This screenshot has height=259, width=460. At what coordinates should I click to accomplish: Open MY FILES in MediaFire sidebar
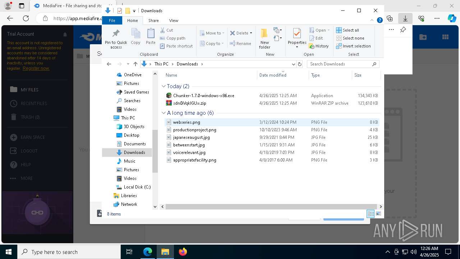[29, 90]
